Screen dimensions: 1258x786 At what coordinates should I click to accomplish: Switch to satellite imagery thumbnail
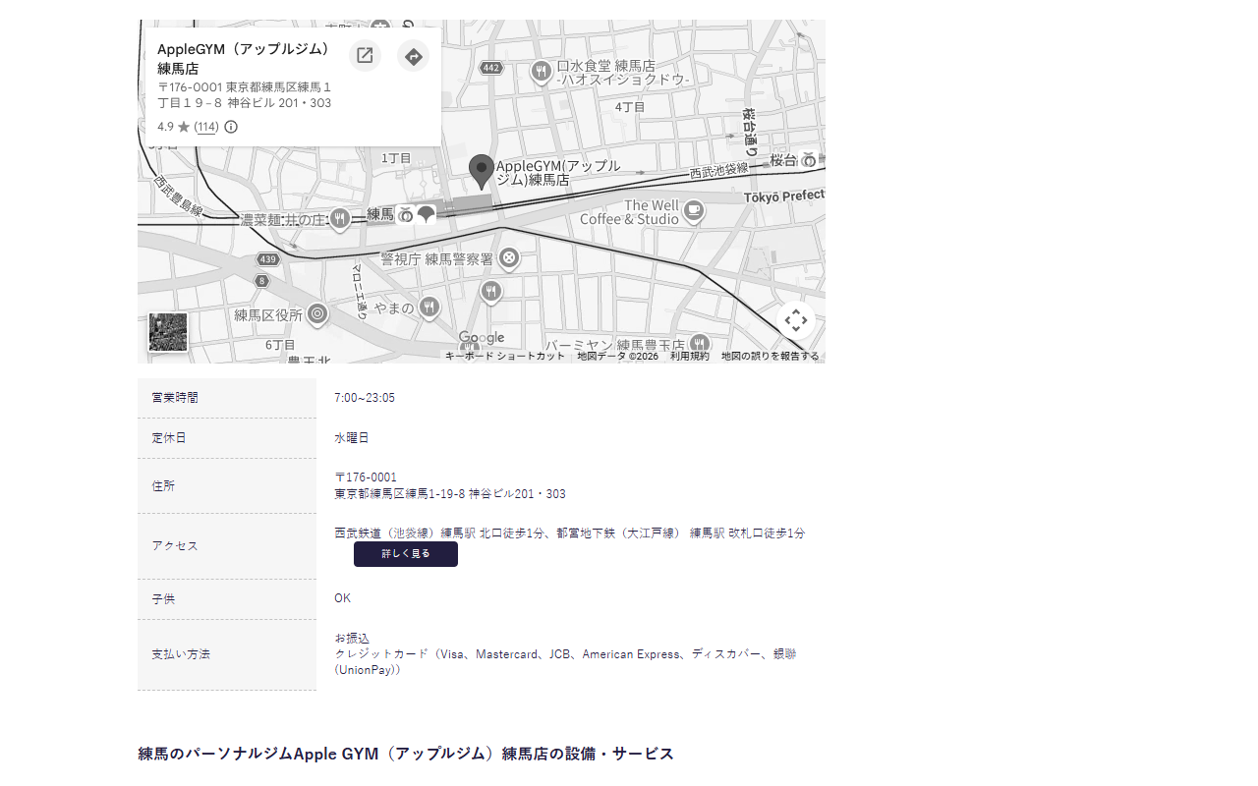168,332
